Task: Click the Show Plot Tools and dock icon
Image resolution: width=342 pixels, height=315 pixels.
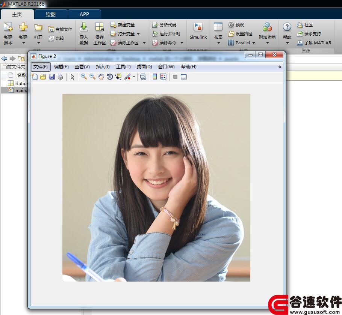Action: click(184, 77)
